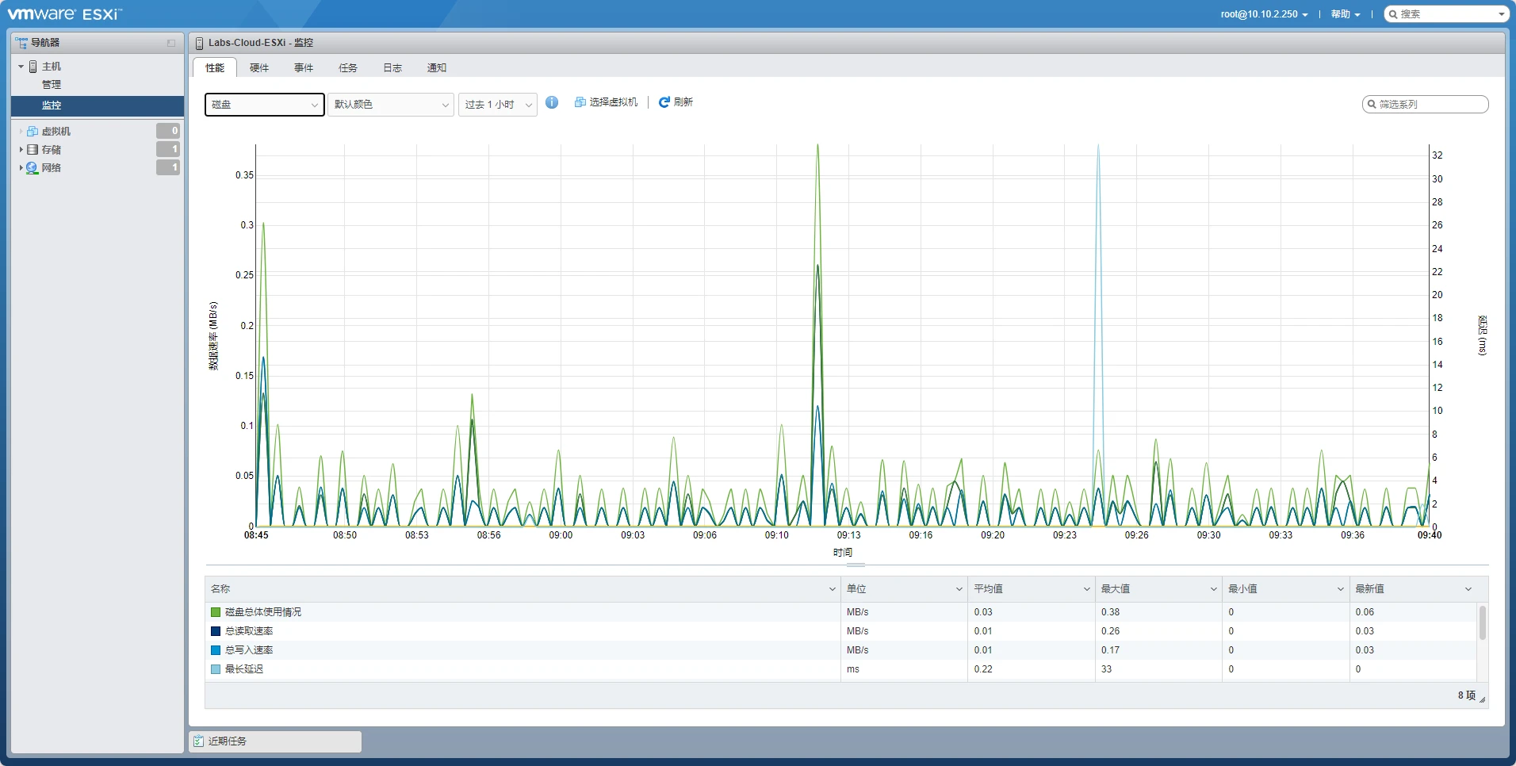
Task: Click the 最长延迟 light blue swatch
Action: pos(216,669)
